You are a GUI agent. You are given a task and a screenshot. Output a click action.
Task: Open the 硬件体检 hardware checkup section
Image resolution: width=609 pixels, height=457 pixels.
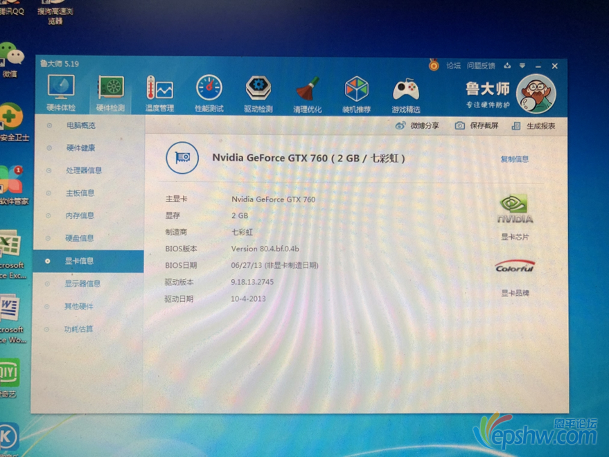[x=61, y=93]
